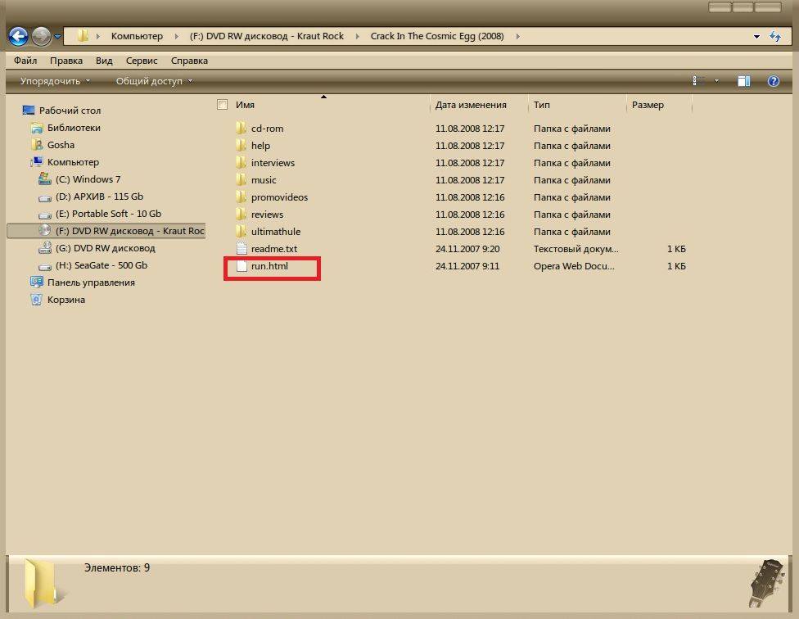This screenshot has width=799, height=619.
Task: Open the Сервис menu
Action: (x=142, y=61)
